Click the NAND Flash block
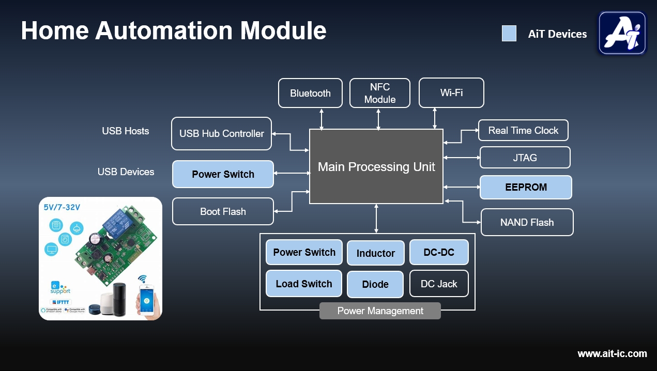657x371 pixels. (527, 222)
